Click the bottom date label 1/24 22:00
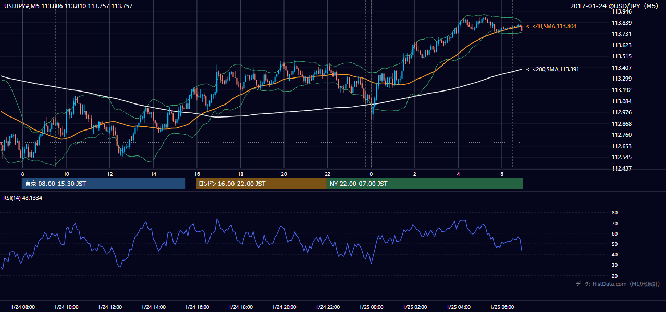The height and width of the screenshot is (312, 666). (327, 307)
